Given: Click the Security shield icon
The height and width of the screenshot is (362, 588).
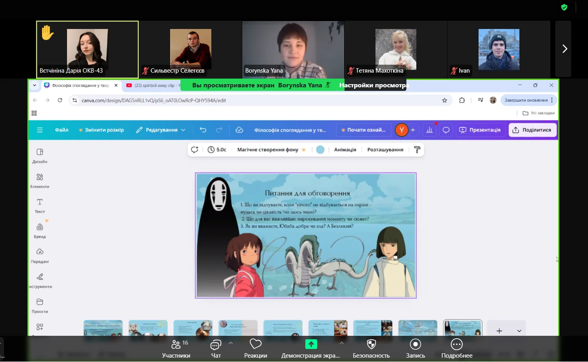Looking at the screenshot, I should pos(371,348).
